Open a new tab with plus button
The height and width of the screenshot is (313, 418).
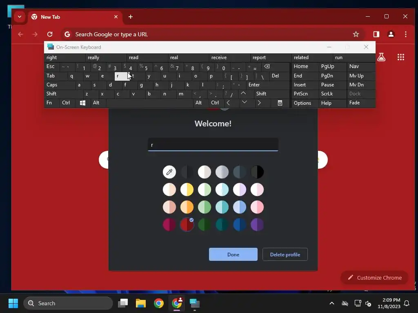point(130,17)
